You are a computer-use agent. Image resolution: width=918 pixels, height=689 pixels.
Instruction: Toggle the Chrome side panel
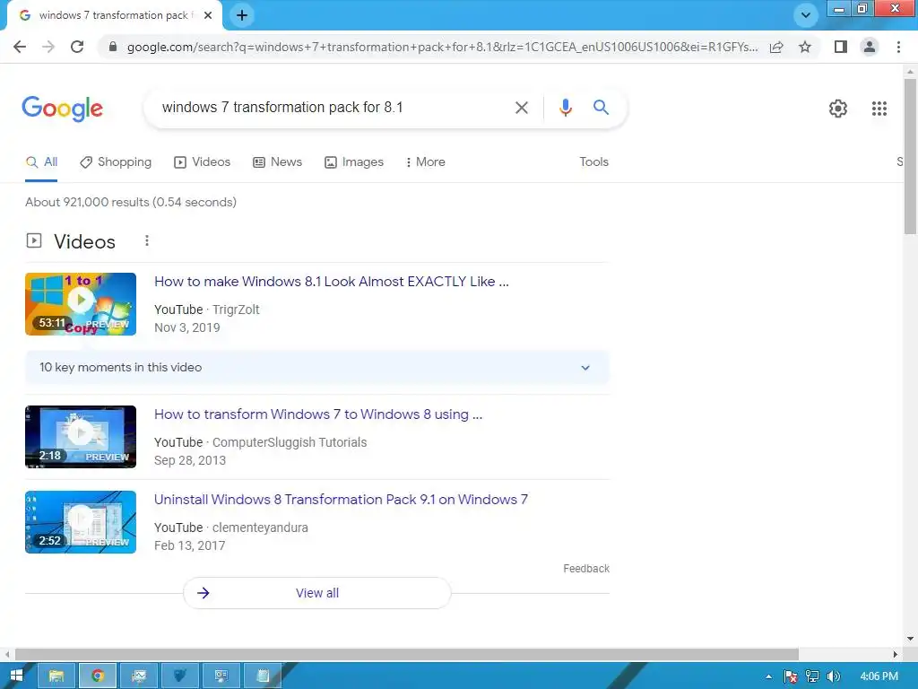(x=841, y=47)
